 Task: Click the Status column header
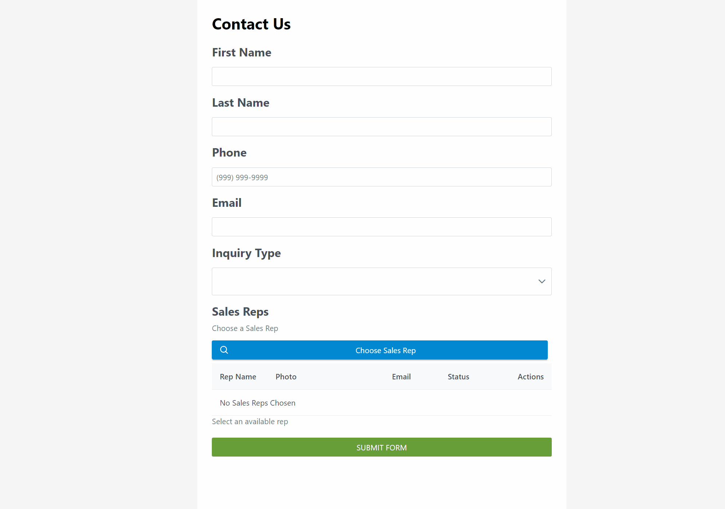(x=458, y=377)
